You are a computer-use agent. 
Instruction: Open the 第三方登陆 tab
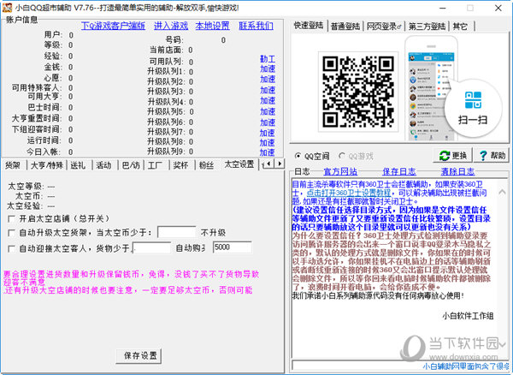(427, 27)
